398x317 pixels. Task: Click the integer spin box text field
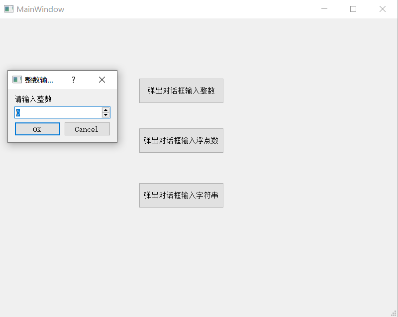(58, 113)
